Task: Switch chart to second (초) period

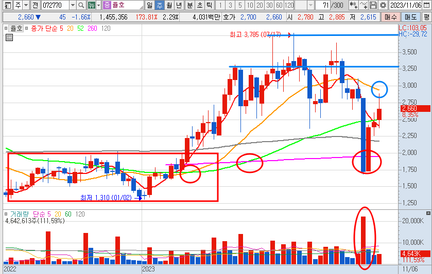Action: (x=200, y=5)
